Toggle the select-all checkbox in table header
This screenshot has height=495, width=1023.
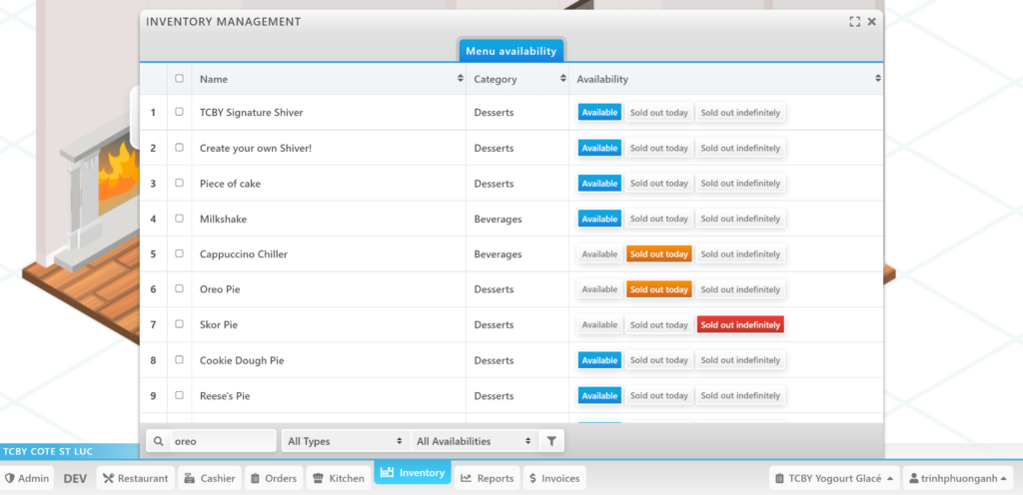pyautogui.click(x=179, y=79)
